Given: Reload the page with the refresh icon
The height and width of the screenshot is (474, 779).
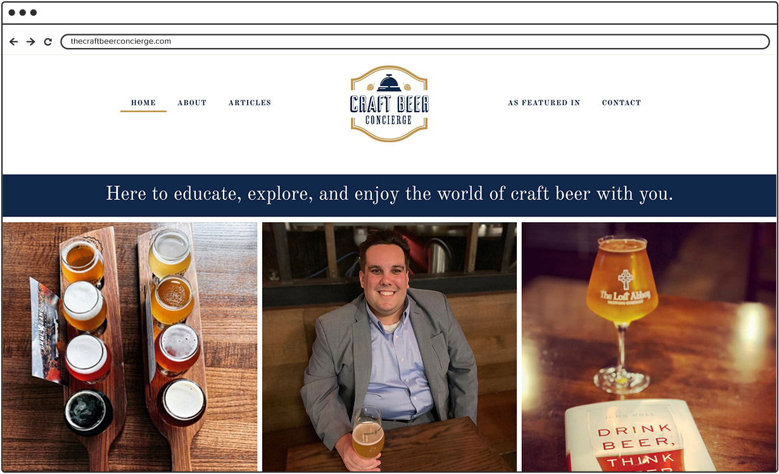Looking at the screenshot, I should pyautogui.click(x=47, y=42).
